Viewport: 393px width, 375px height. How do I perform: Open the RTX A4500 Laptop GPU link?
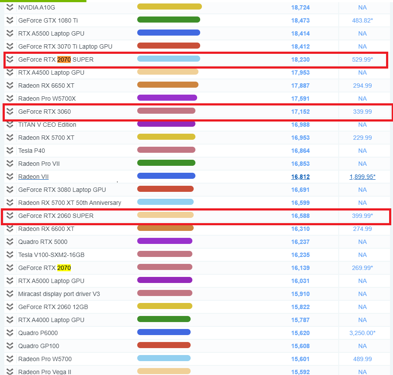(x=51, y=72)
